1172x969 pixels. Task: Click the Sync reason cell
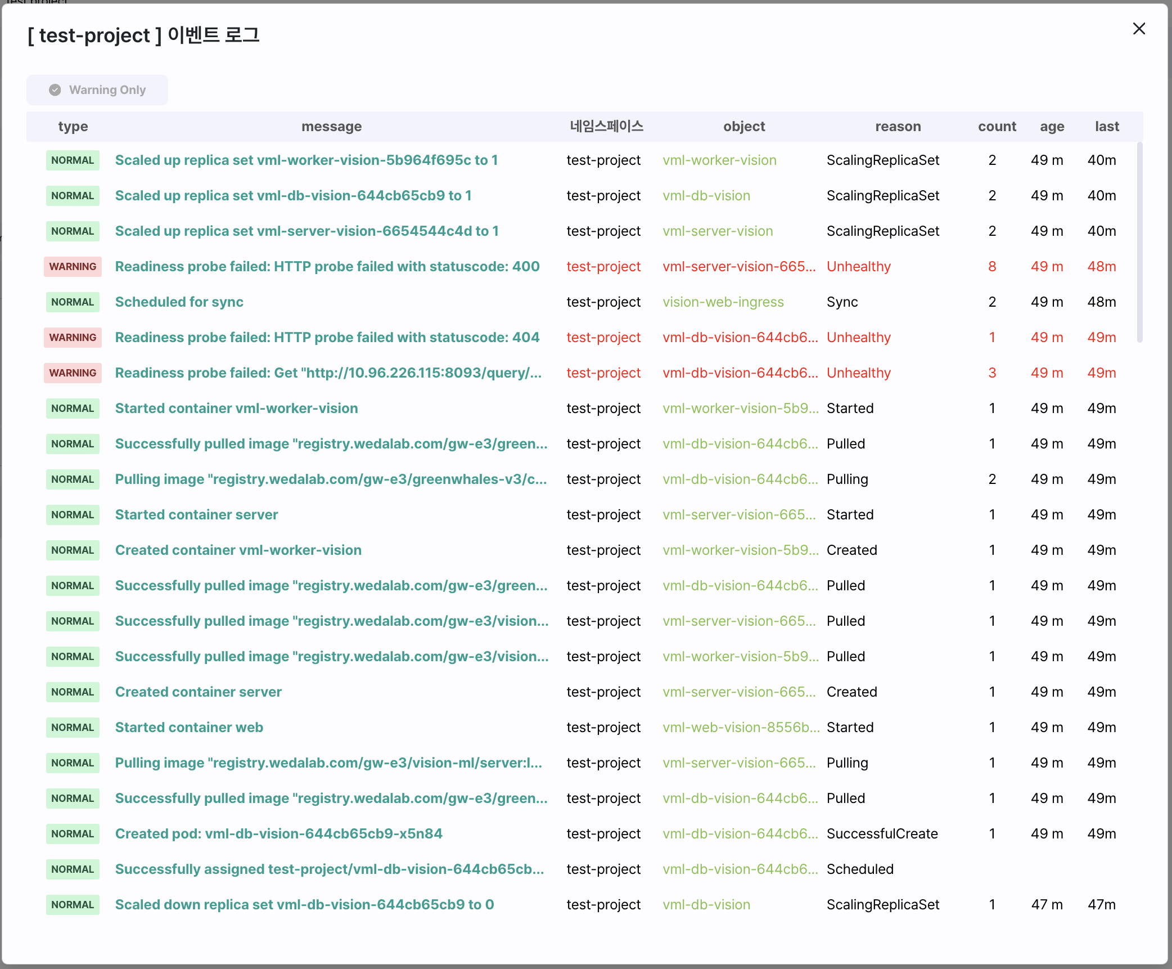842,302
